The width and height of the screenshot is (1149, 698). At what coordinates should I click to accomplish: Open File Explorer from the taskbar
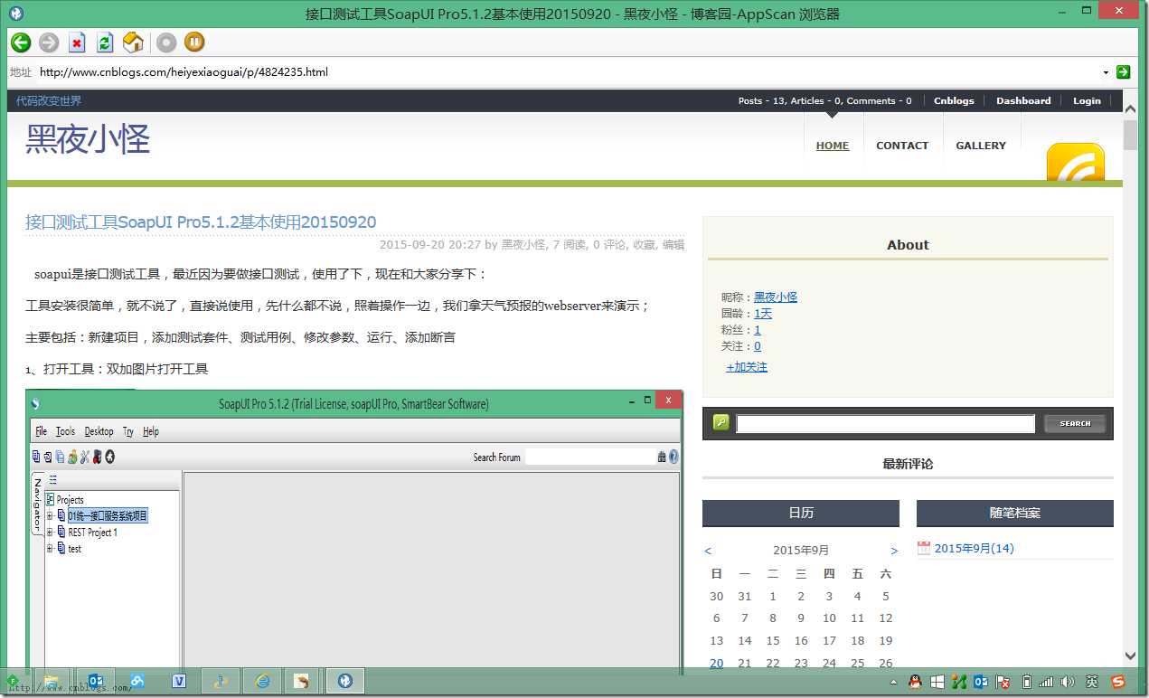(x=51, y=681)
